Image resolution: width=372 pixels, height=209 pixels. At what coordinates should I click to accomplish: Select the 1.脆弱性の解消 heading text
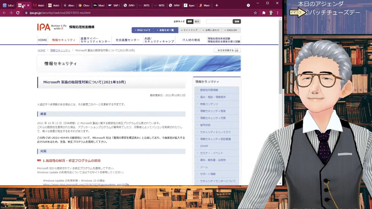tap(71, 161)
